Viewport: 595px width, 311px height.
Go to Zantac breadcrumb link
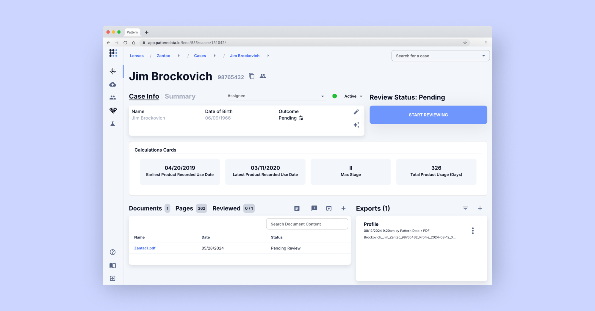coord(163,56)
